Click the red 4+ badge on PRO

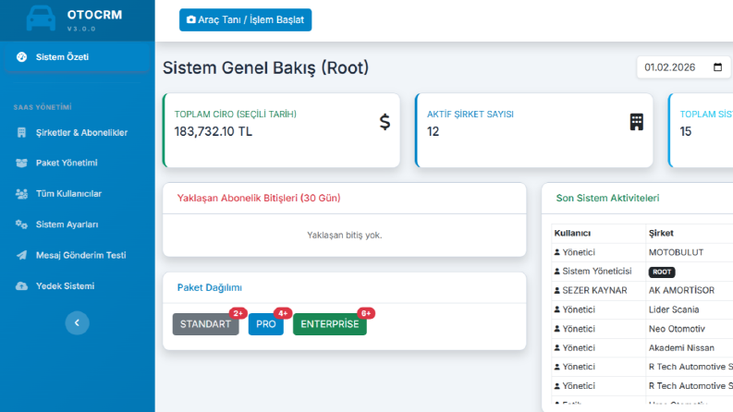(x=283, y=313)
